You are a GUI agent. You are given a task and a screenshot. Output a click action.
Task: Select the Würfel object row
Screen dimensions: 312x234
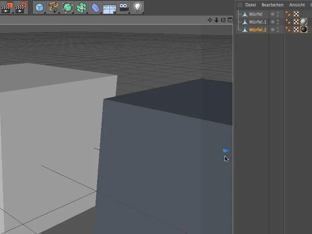pyautogui.click(x=255, y=14)
